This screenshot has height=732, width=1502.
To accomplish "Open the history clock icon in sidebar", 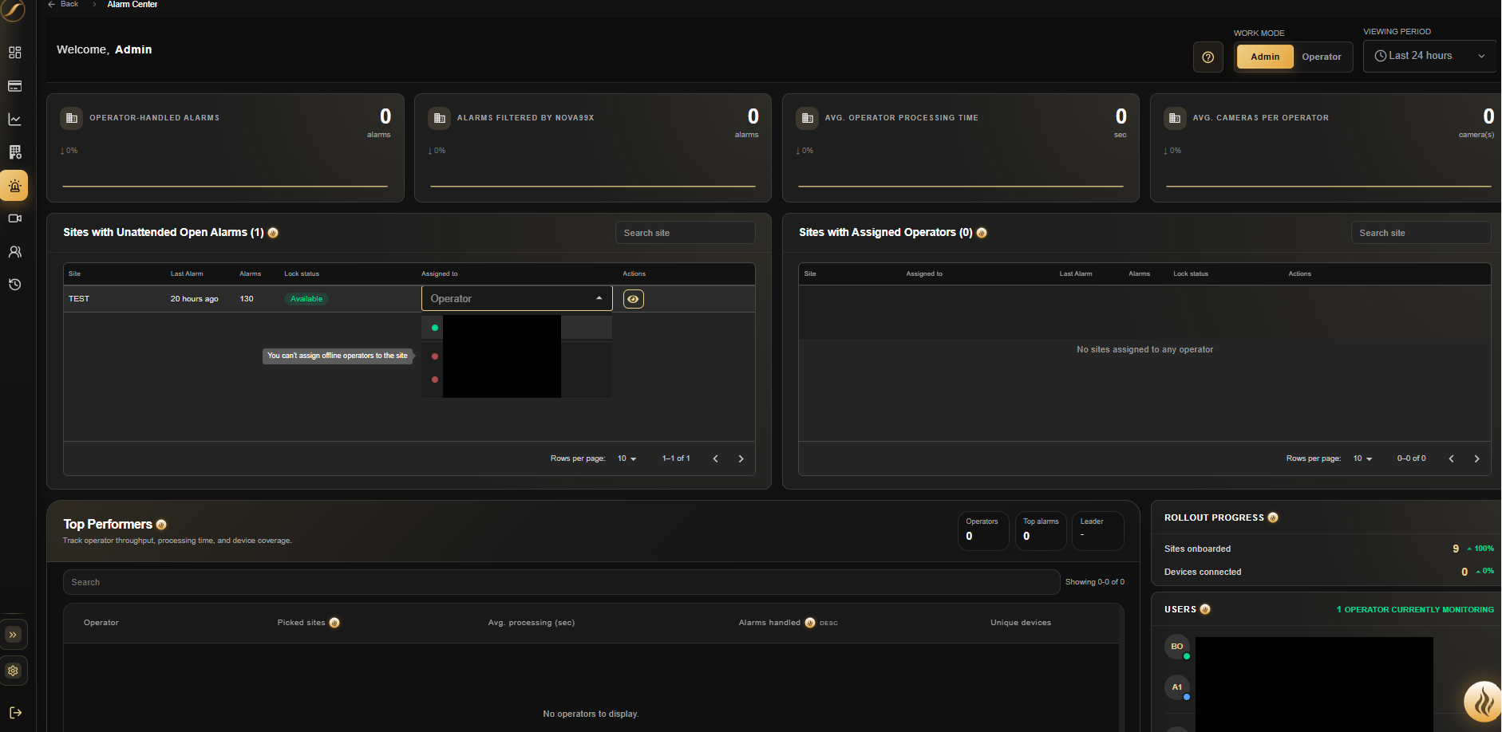I will click(14, 285).
